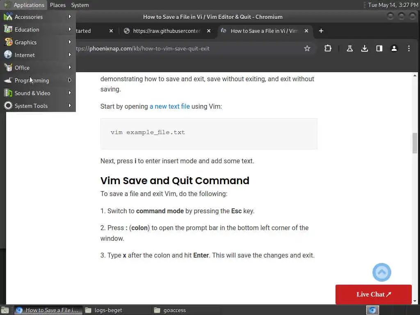Screen dimensions: 420x315
Task: Open the Chromium extensions puzzle icon
Action: [x=328, y=48]
